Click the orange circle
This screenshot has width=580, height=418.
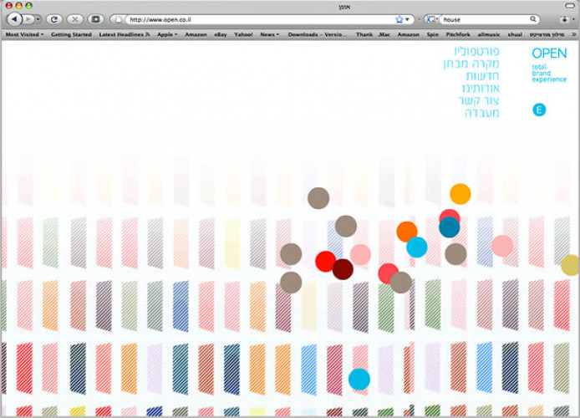406,231
